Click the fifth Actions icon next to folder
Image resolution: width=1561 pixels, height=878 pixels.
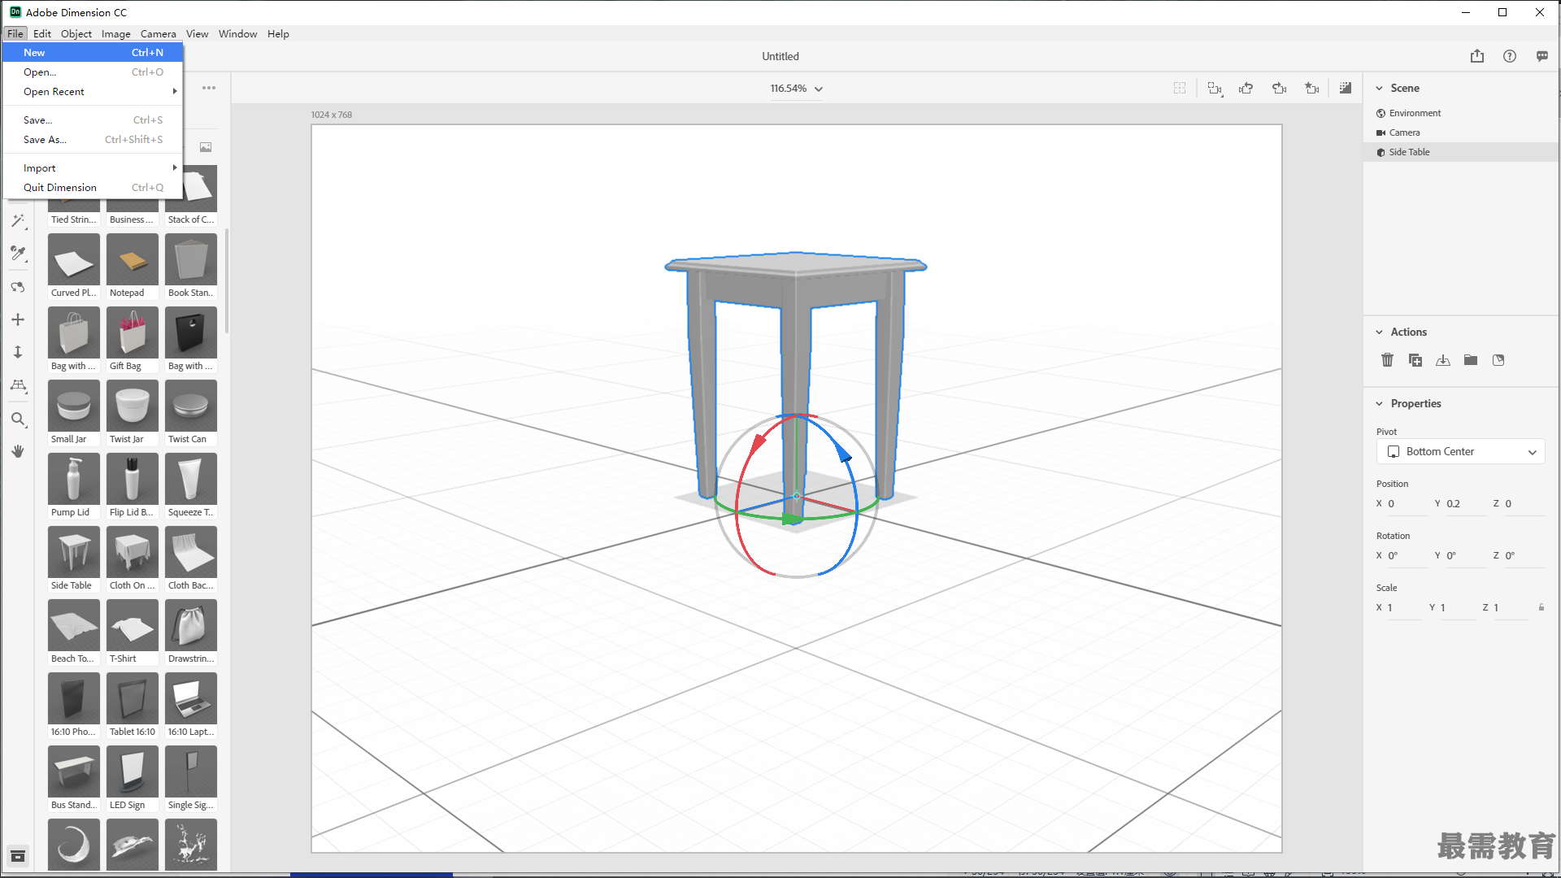pos(1498,360)
